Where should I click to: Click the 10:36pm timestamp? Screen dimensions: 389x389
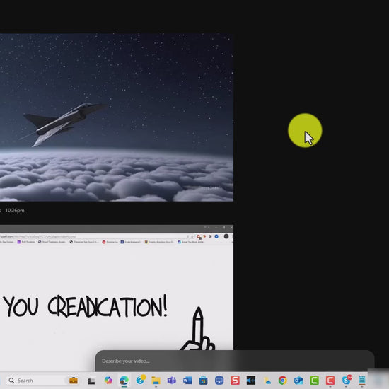[15, 210]
